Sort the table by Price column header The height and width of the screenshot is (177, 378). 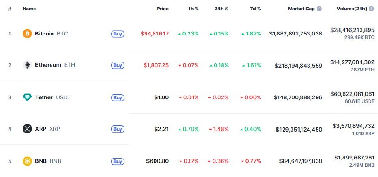pyautogui.click(x=163, y=9)
